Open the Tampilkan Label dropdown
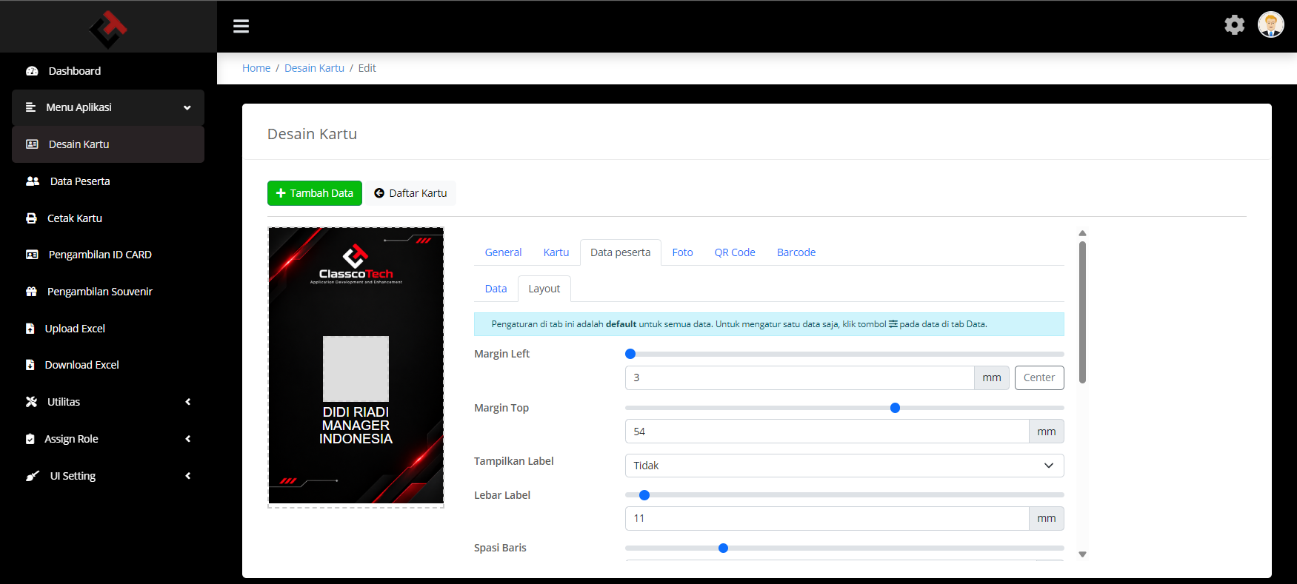The width and height of the screenshot is (1297, 584). click(844, 466)
